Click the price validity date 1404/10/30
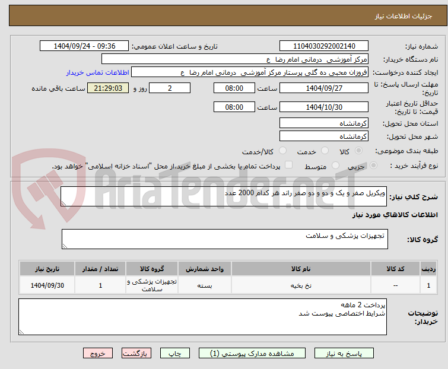This screenshot has width=448, height=369. pyautogui.click(x=324, y=107)
